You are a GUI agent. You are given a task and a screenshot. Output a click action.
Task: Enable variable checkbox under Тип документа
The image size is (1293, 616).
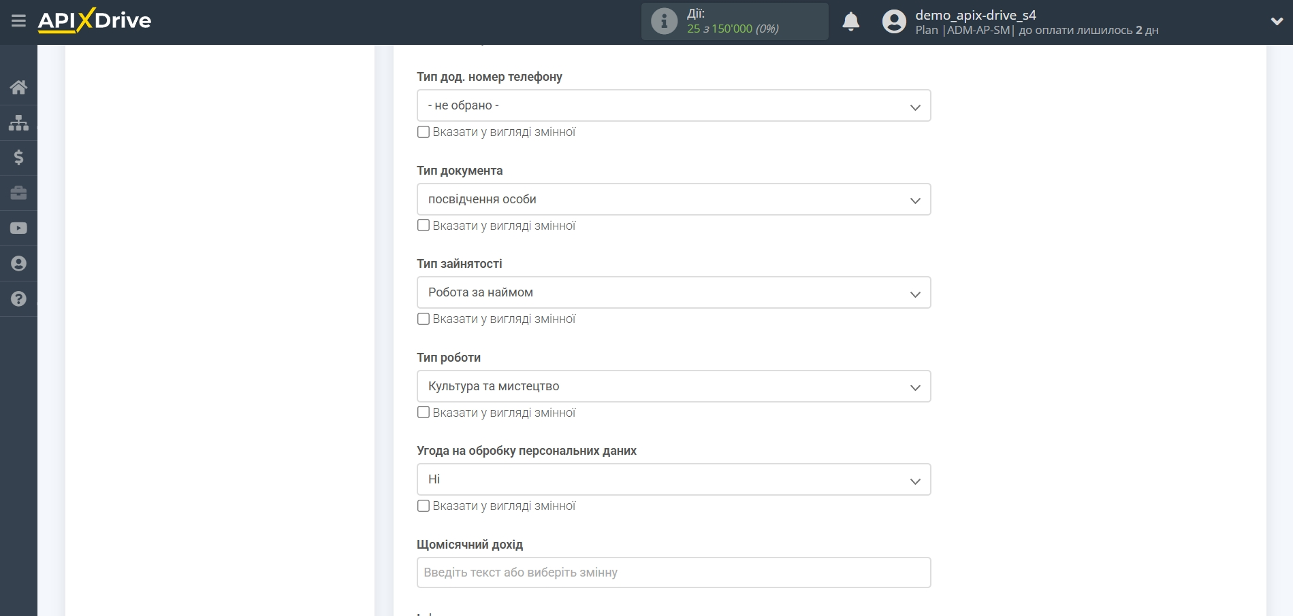point(424,226)
